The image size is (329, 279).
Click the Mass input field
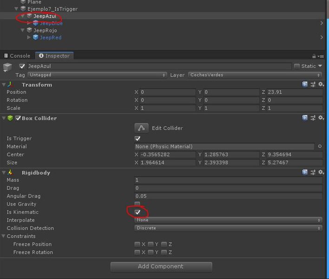pyautogui.click(x=228, y=180)
